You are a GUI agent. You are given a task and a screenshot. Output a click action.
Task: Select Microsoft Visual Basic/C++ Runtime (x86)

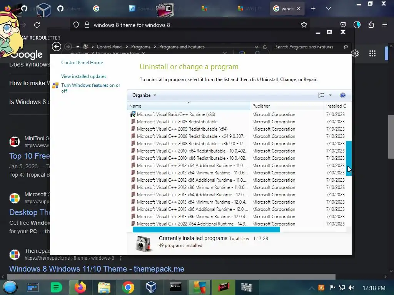coord(176,114)
